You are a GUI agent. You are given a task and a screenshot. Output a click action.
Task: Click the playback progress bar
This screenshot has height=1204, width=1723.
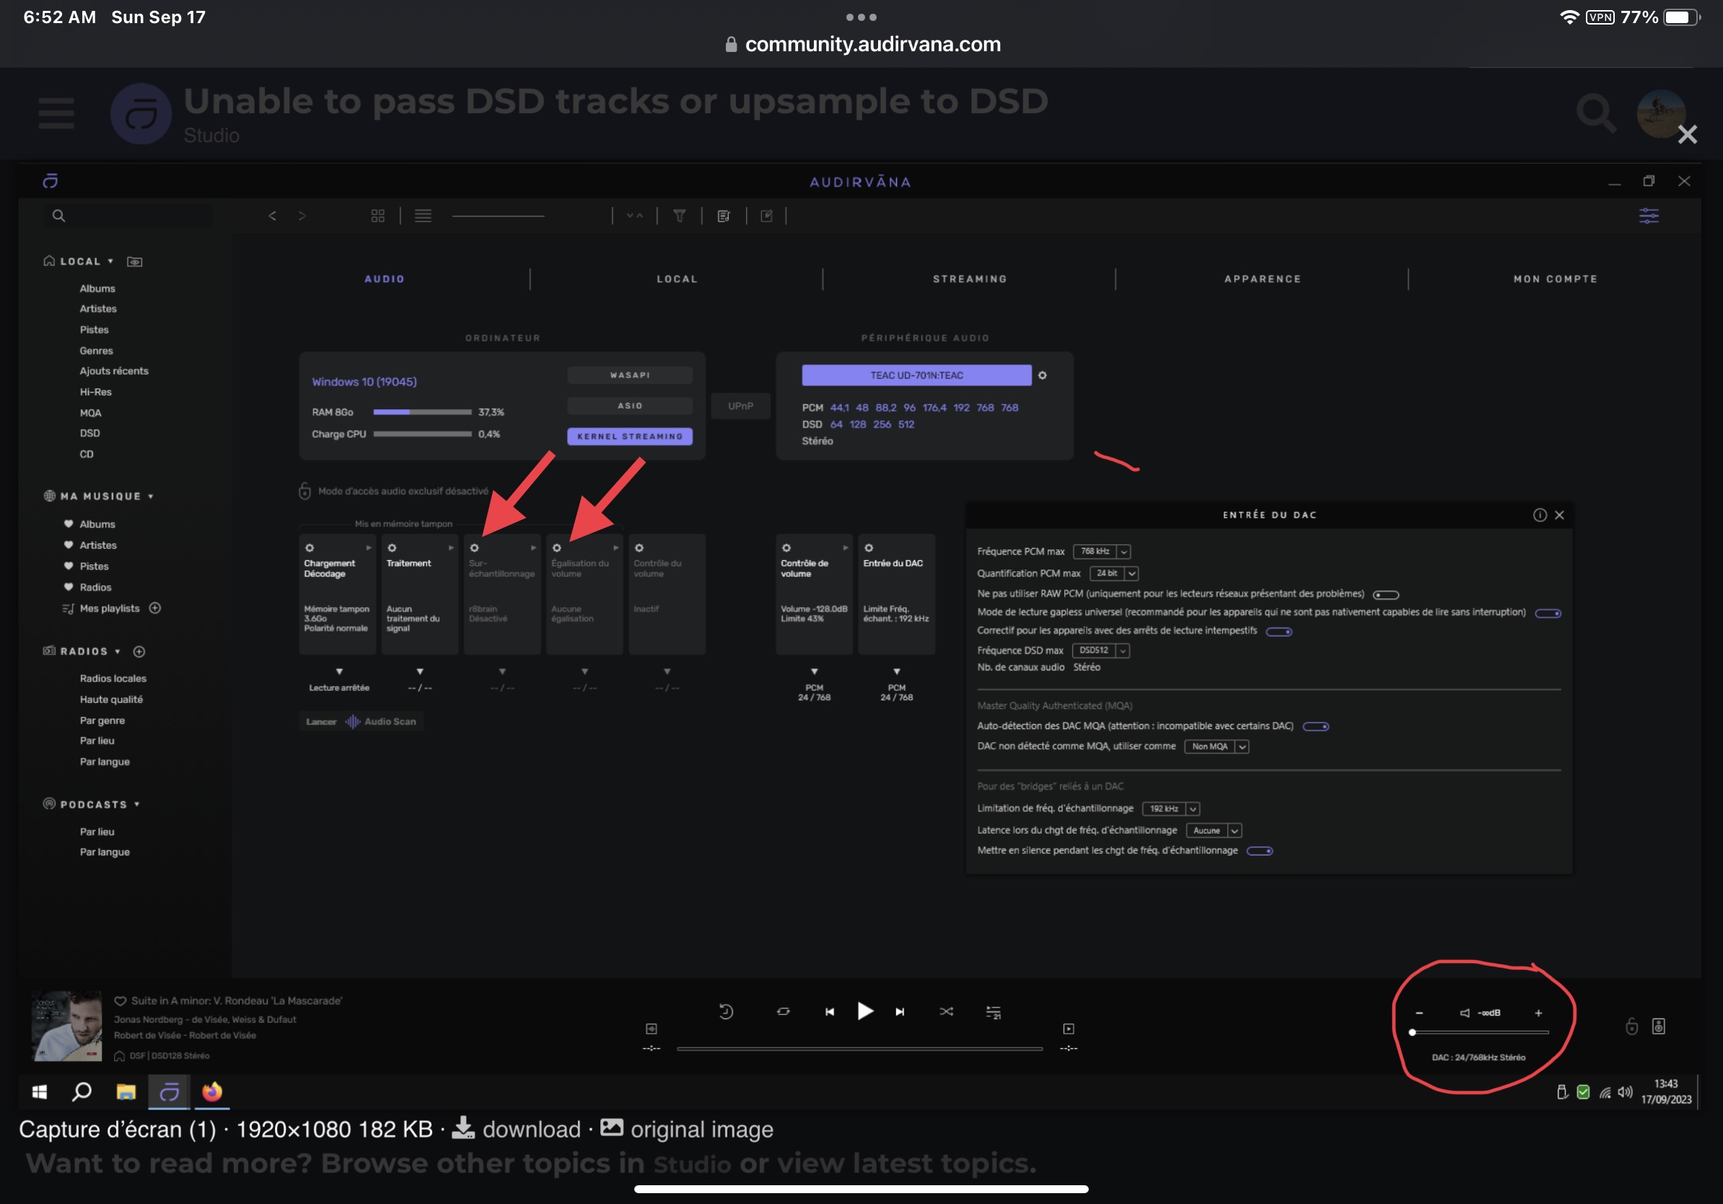(860, 1050)
